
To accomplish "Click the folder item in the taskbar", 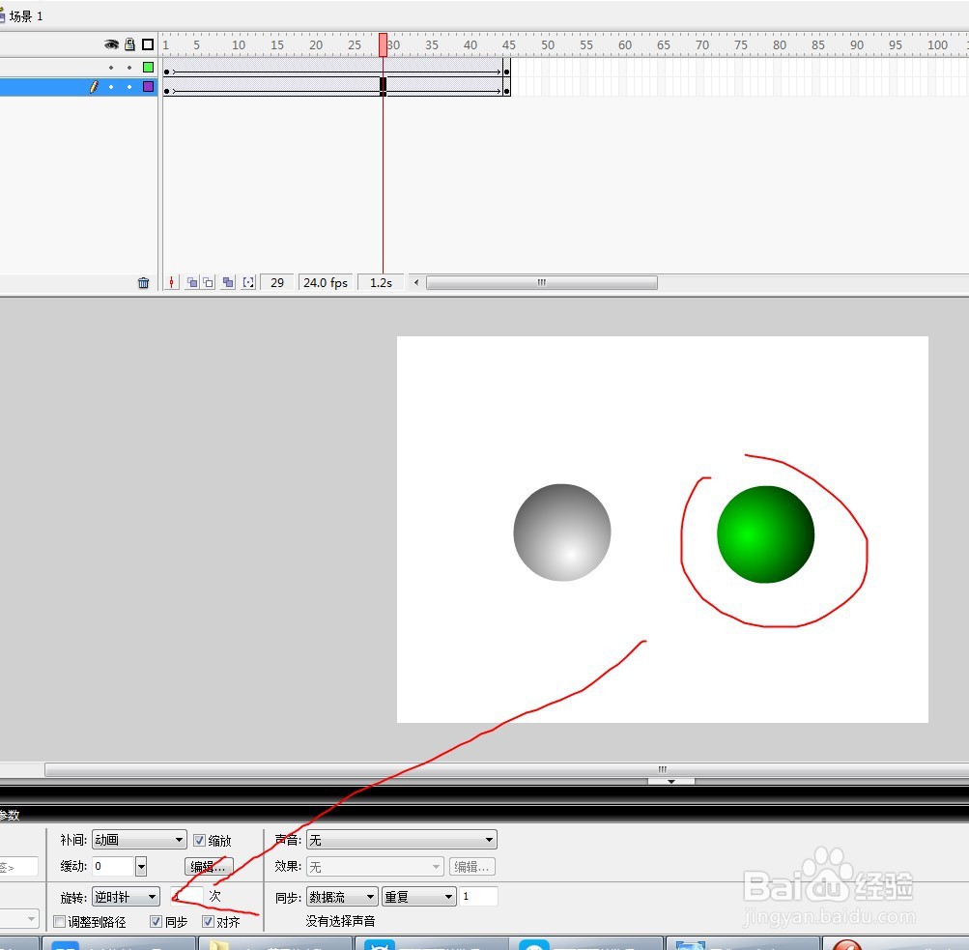I will [x=275, y=944].
